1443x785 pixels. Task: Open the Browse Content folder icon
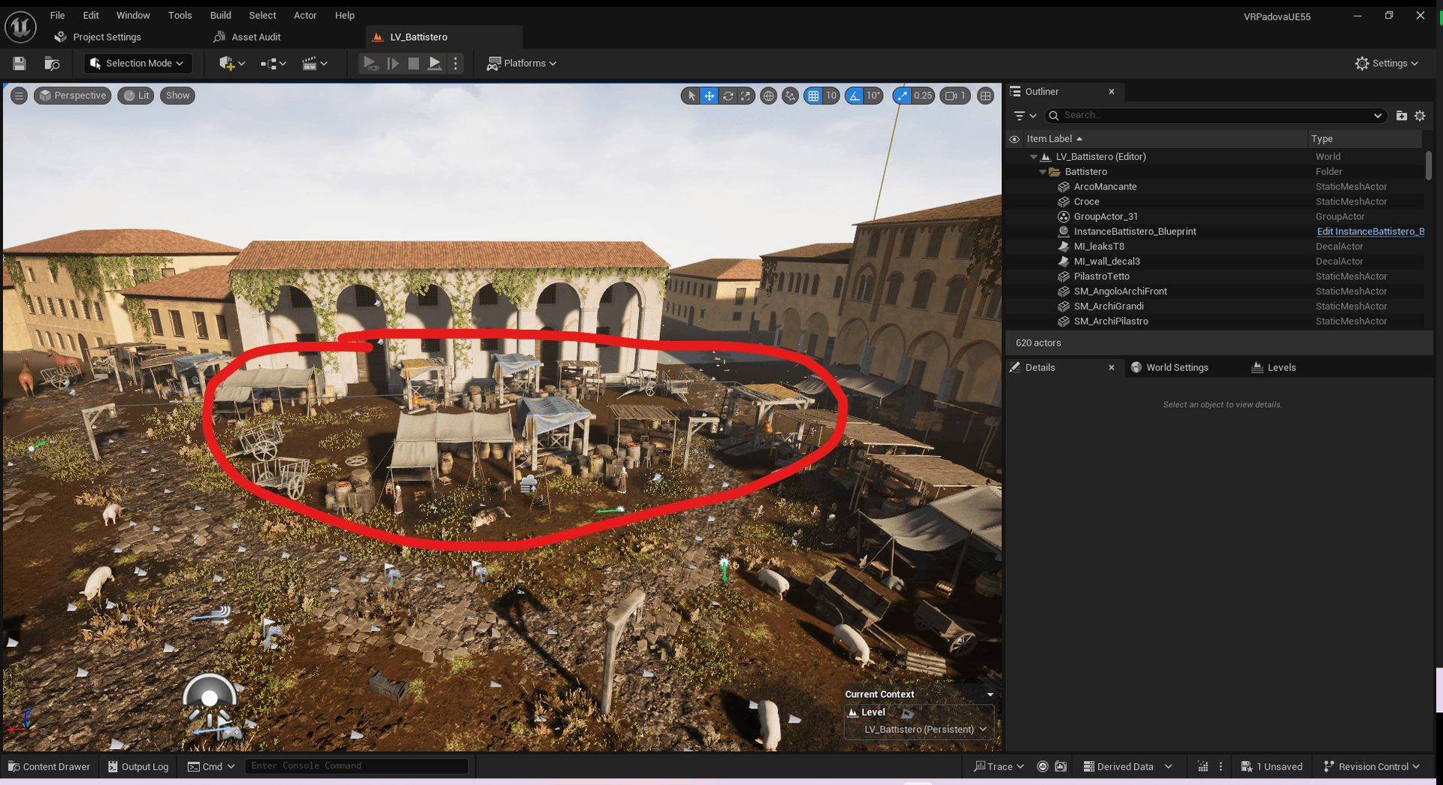[x=52, y=64]
